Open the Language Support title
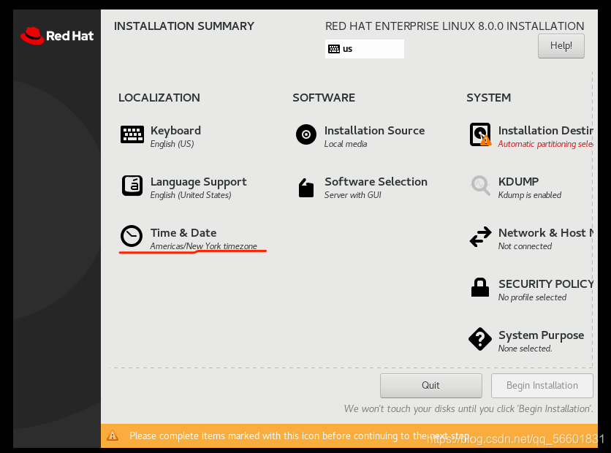The height and width of the screenshot is (453, 611). (x=198, y=182)
